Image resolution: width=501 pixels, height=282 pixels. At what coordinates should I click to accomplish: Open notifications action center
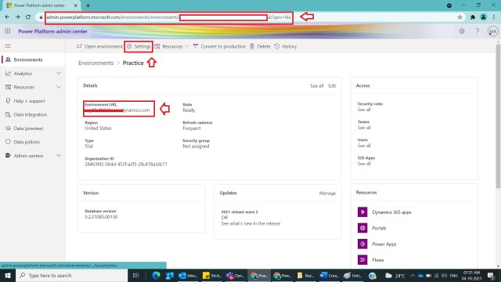pos(491,275)
